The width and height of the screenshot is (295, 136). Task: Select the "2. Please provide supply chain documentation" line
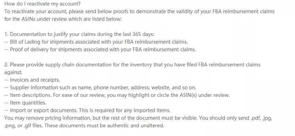(132, 65)
